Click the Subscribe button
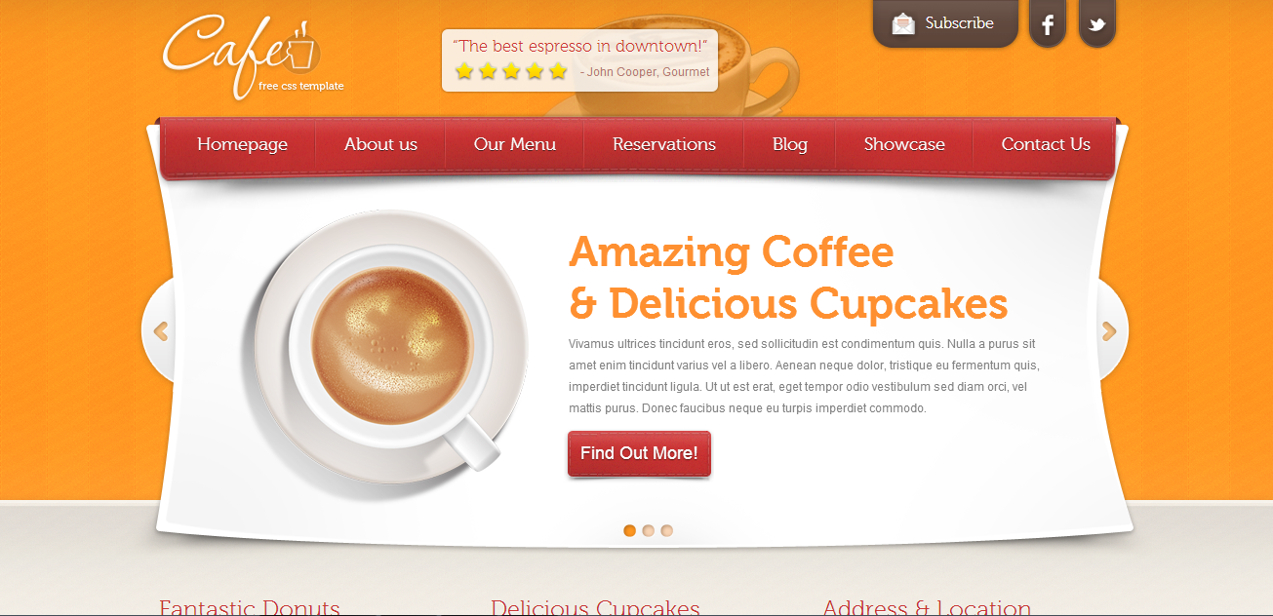 945,23
